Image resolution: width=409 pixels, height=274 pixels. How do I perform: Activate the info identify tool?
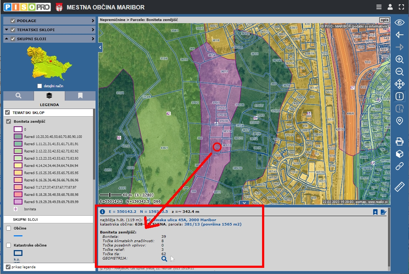[x=399, y=96]
